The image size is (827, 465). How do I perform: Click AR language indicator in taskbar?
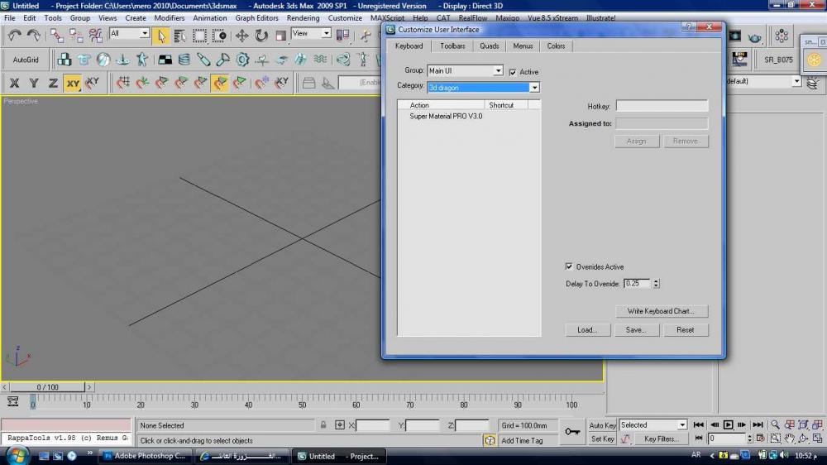tap(696, 454)
